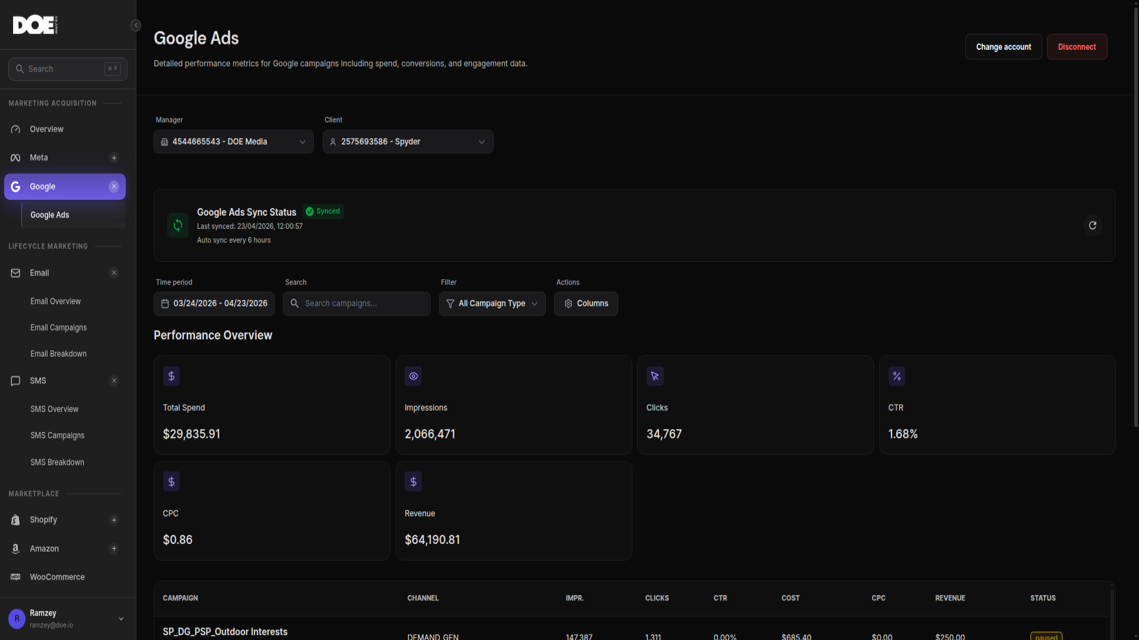The width and height of the screenshot is (1139, 640).
Task: Open SMS Breakdown
Action: click(x=58, y=462)
